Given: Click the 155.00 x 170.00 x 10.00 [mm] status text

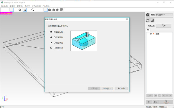Looking at the screenshot, I should [x=157, y=107].
